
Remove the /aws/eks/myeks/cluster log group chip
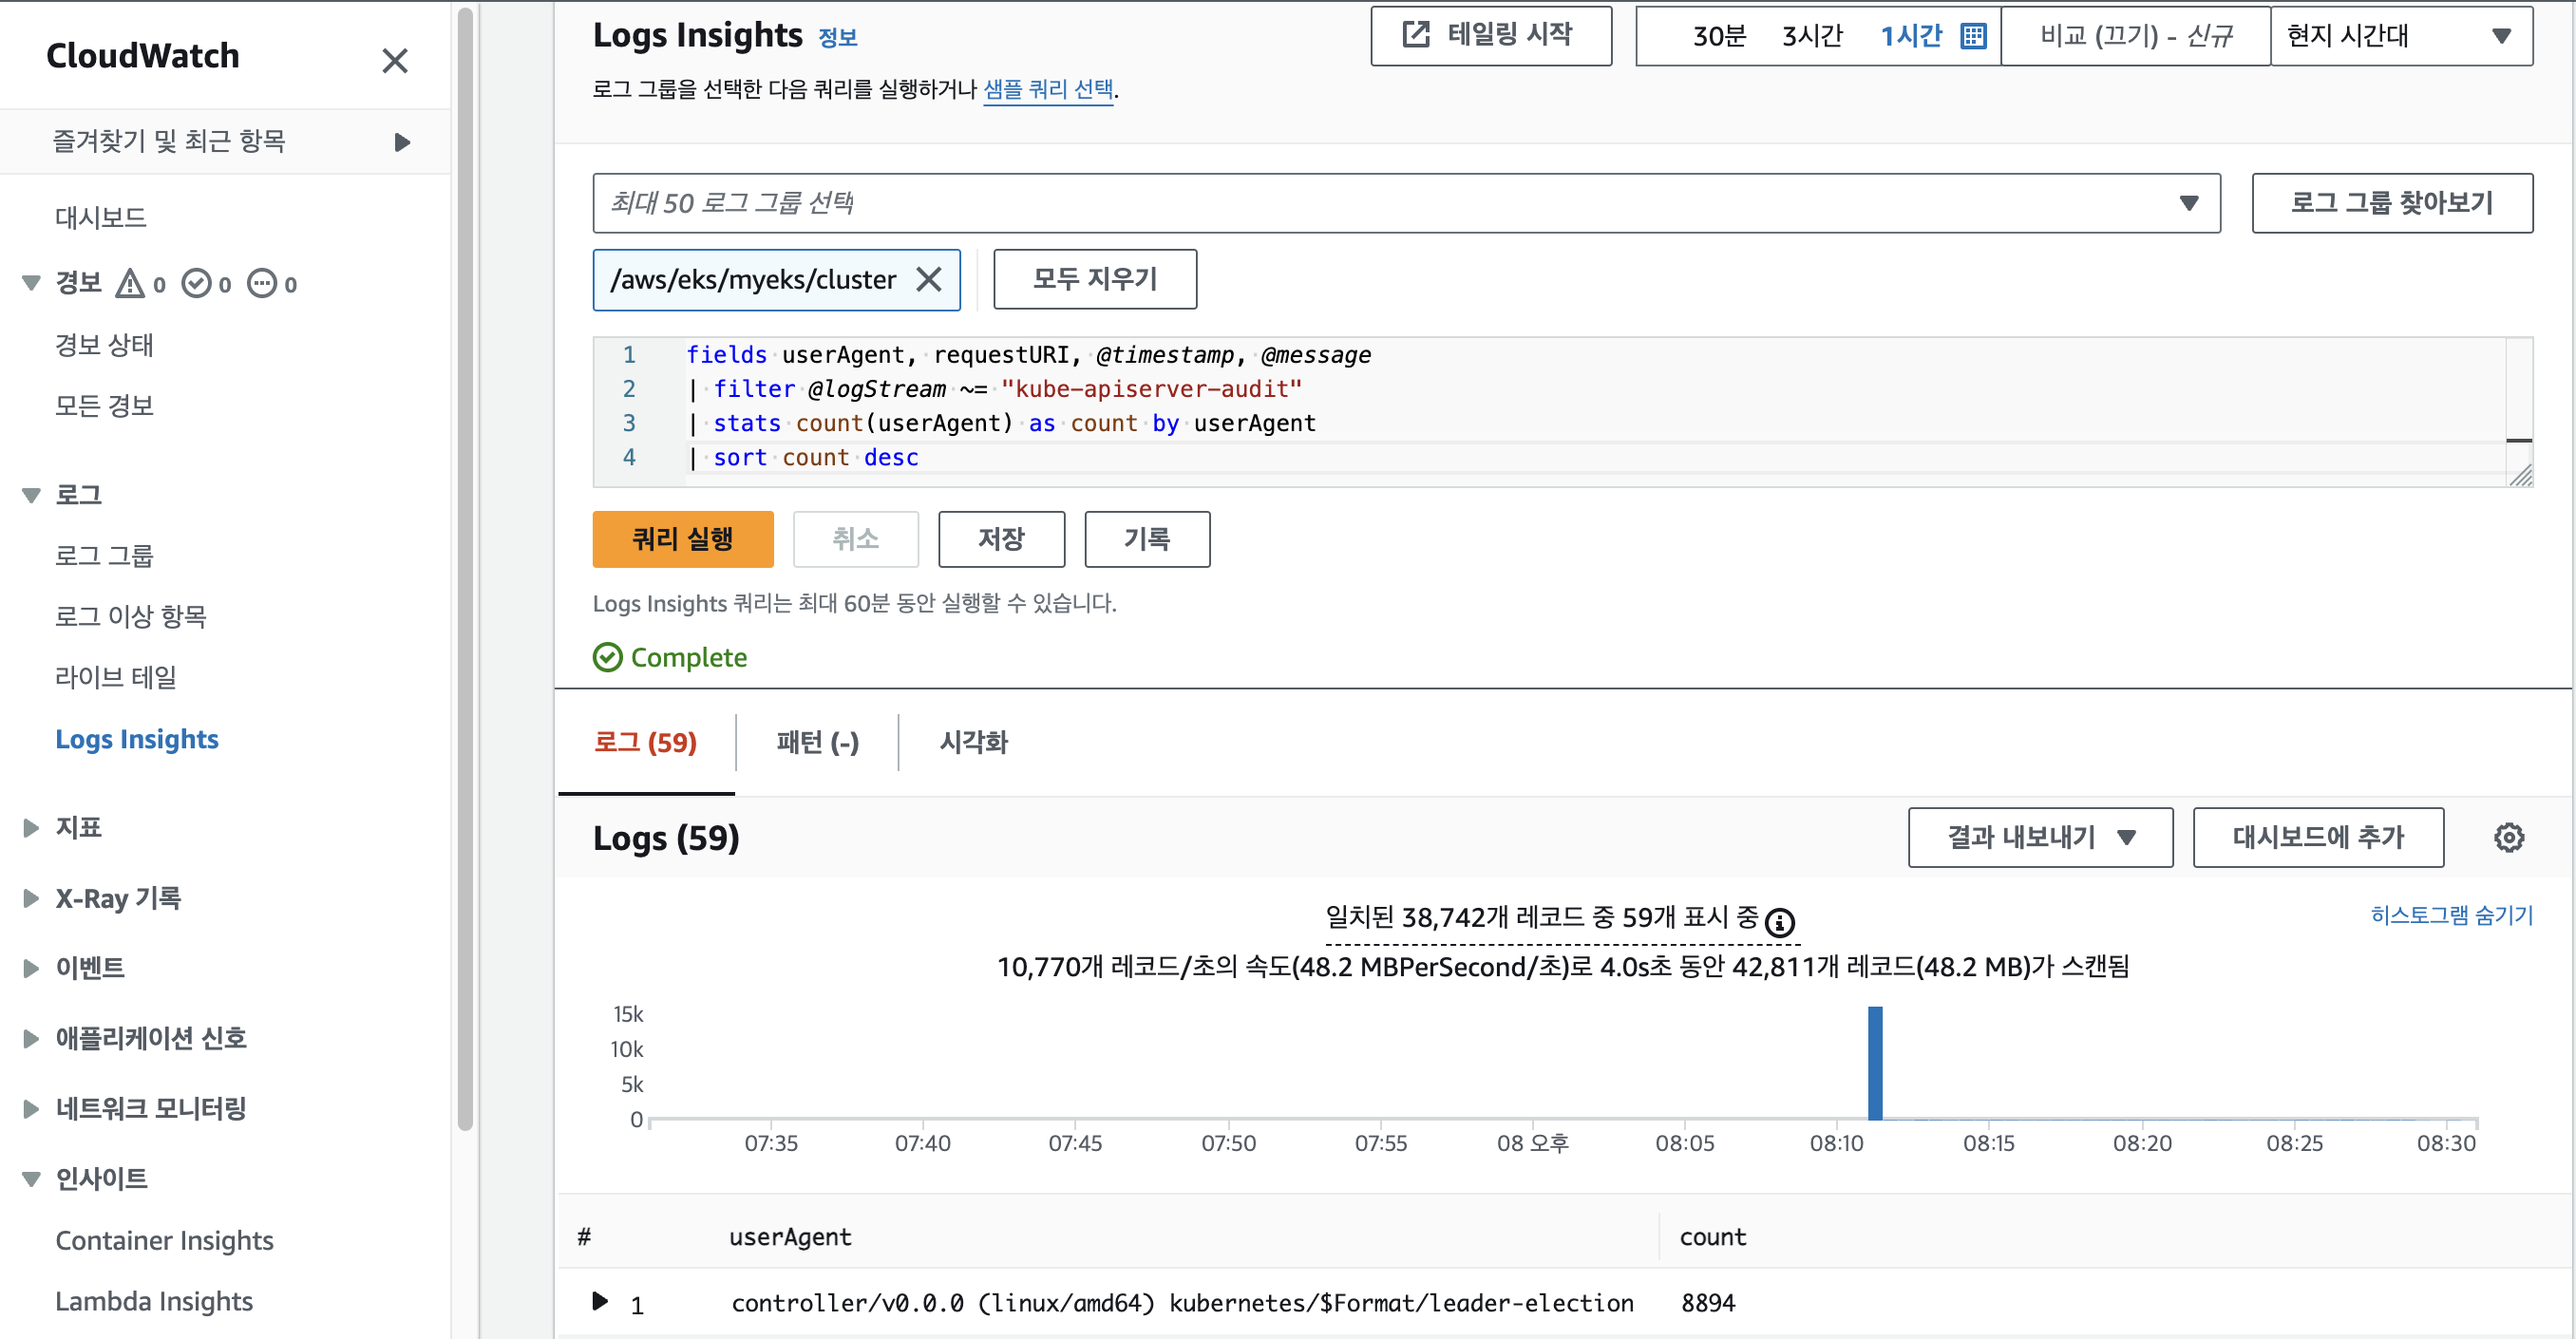coord(928,279)
